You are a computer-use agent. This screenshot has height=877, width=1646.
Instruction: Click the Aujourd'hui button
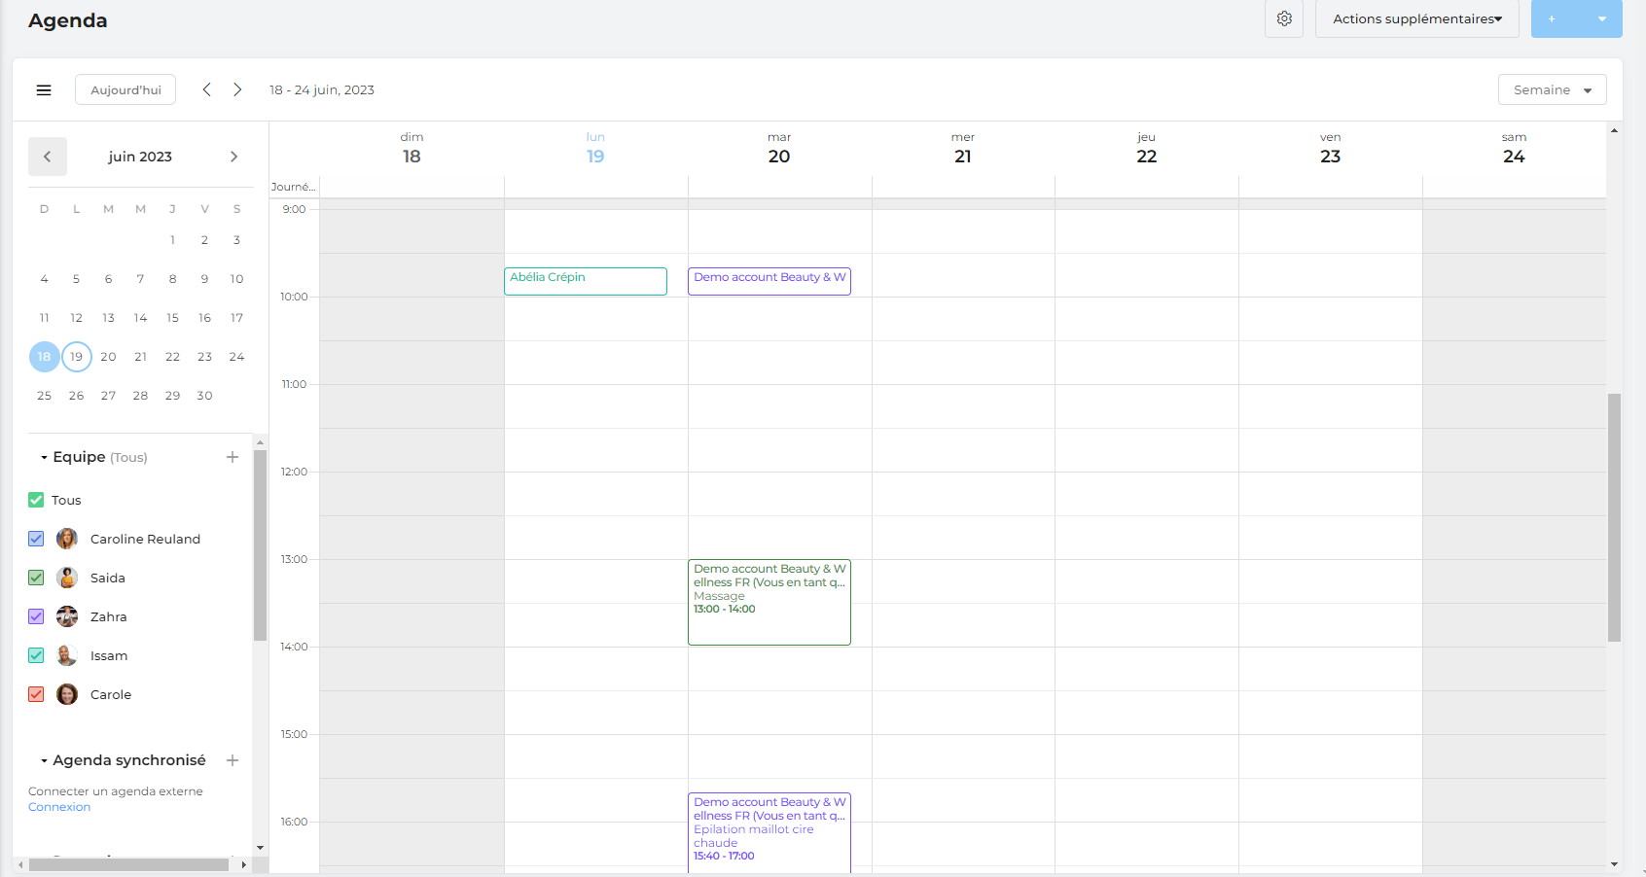tap(125, 89)
